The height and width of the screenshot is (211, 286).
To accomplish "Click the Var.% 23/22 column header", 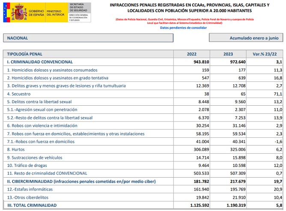I will coord(265,54).
